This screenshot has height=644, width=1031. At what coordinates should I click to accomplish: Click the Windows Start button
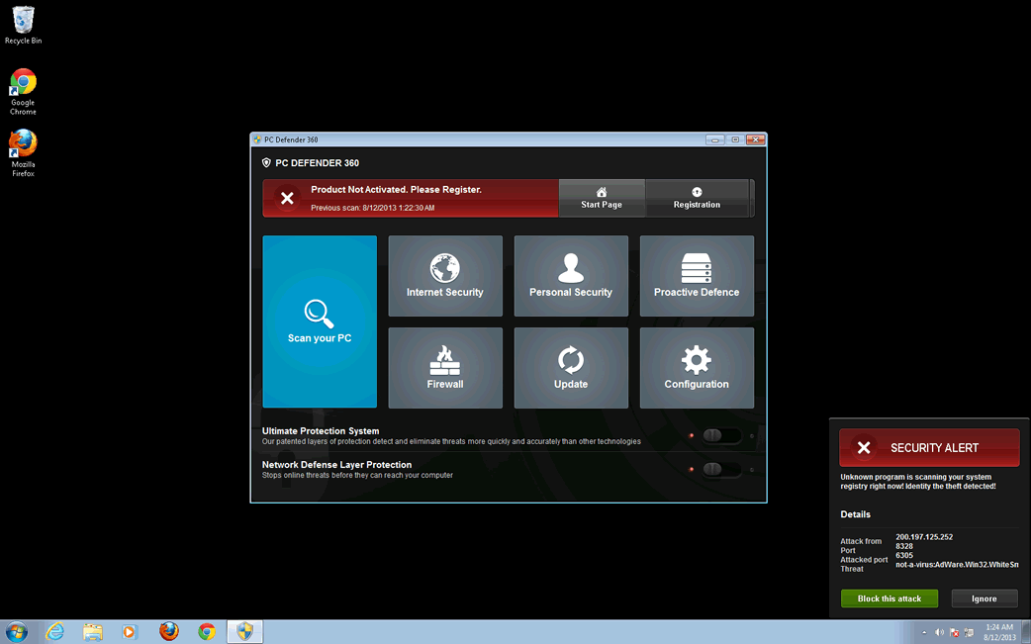click(x=17, y=631)
